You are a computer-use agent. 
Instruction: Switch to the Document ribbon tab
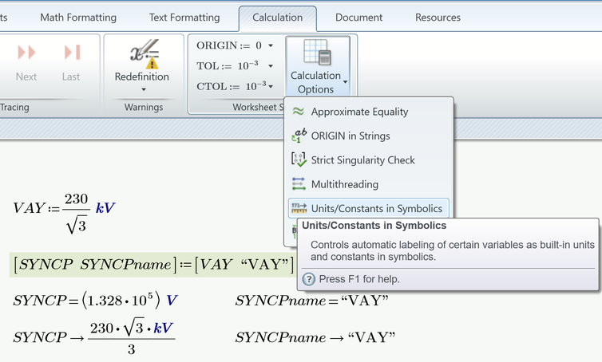click(358, 18)
